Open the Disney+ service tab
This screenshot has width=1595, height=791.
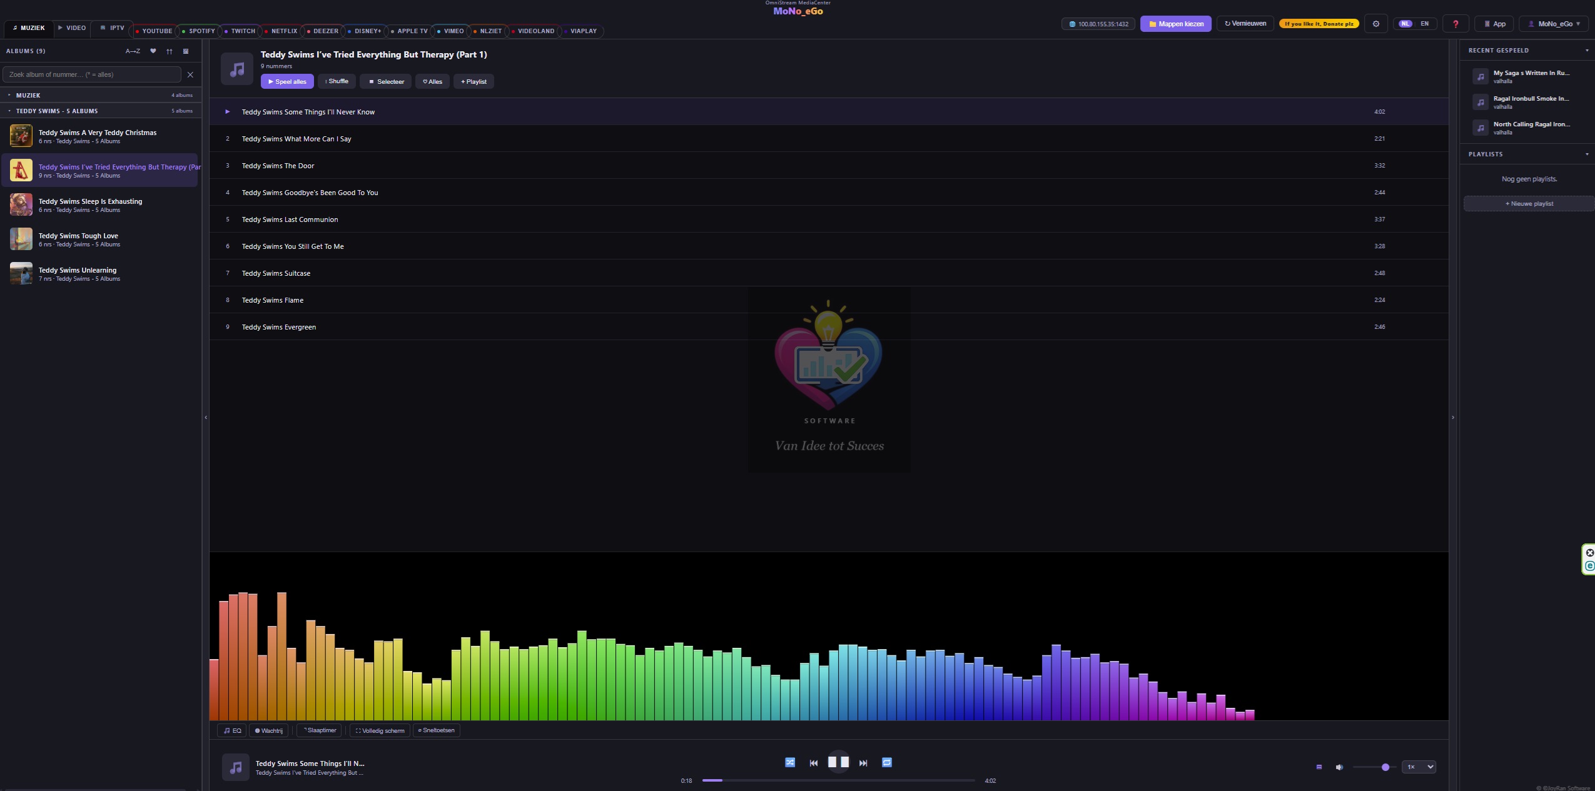point(365,31)
